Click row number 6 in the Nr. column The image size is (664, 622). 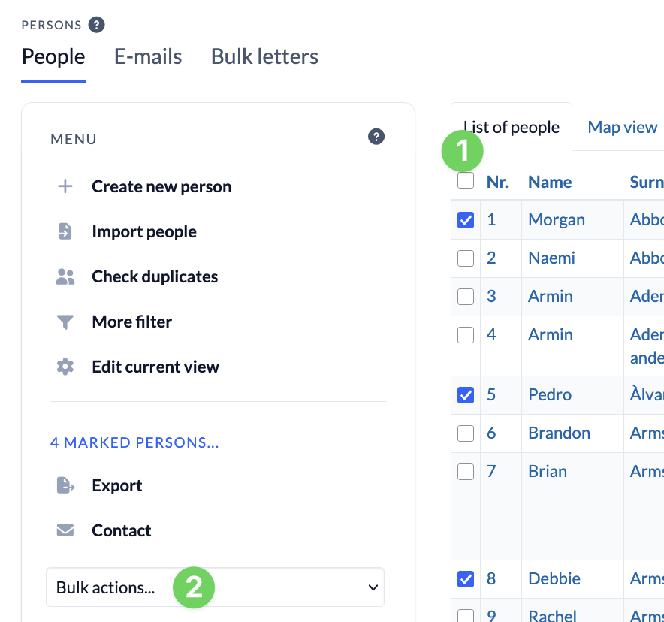(x=491, y=433)
